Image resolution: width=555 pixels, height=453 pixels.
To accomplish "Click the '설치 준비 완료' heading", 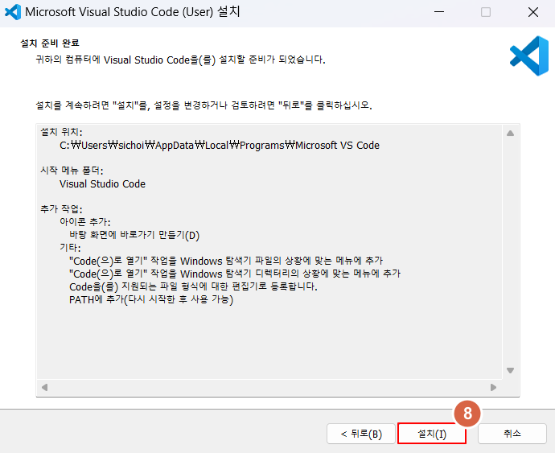I will point(50,43).
